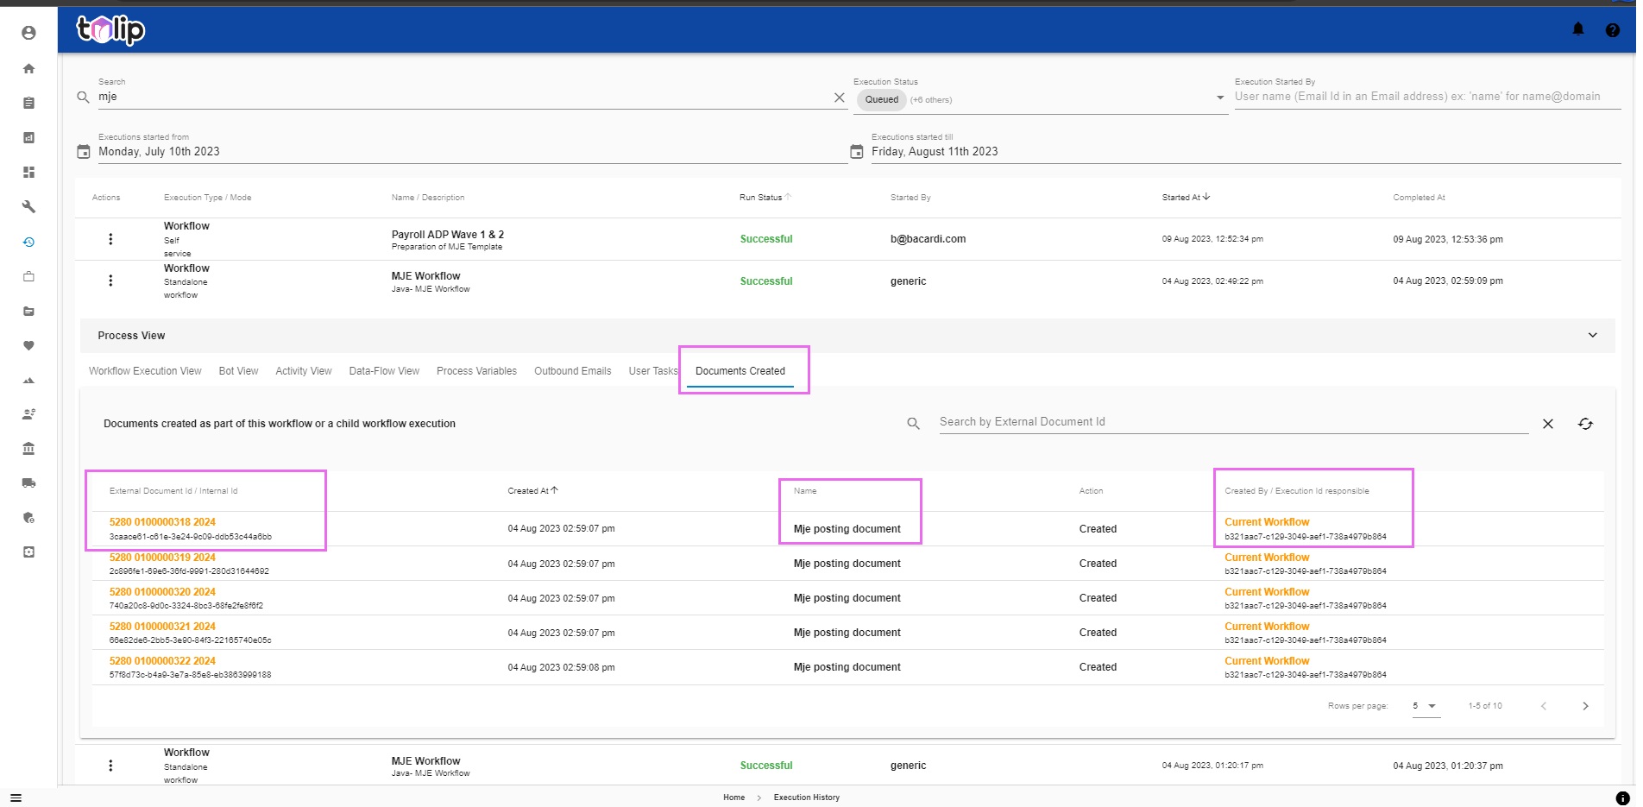Screen dimensions: 1643x807
Task: Open actions menu for Payroll ADP Wave row
Action: (110, 239)
